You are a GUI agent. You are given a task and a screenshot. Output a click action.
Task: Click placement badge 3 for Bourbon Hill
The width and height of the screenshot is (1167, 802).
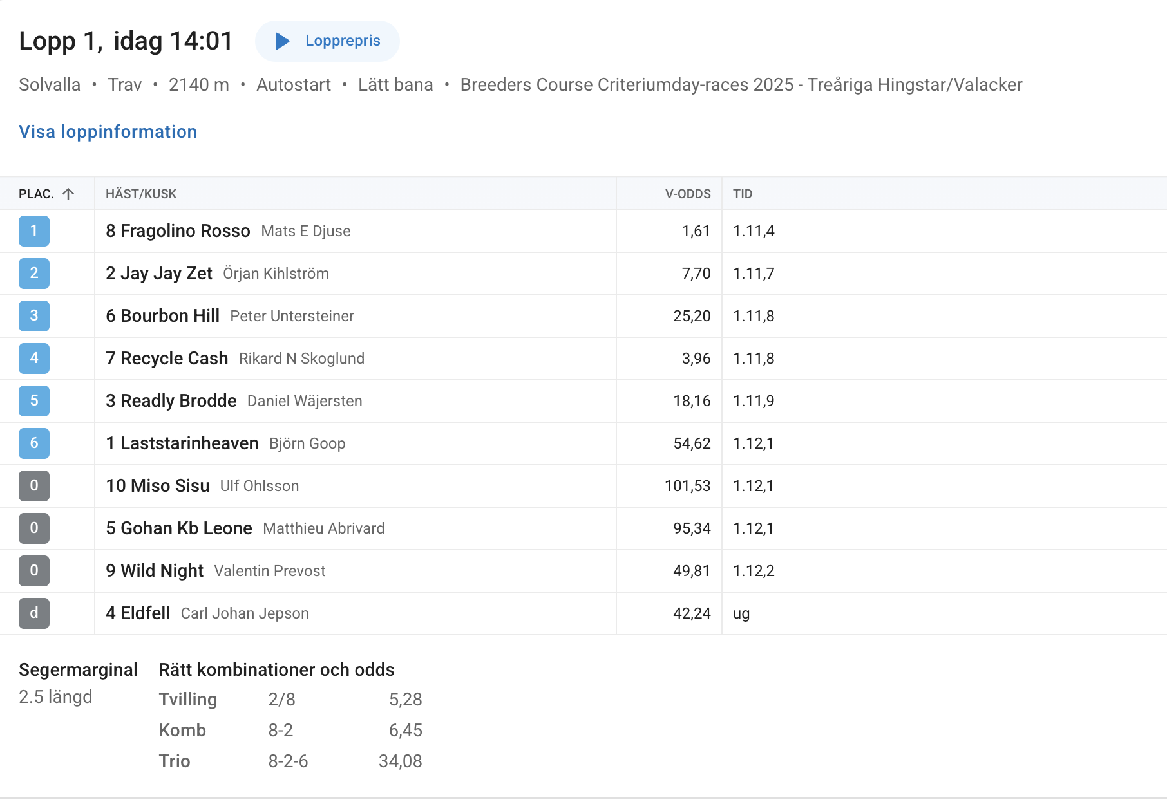tap(34, 316)
